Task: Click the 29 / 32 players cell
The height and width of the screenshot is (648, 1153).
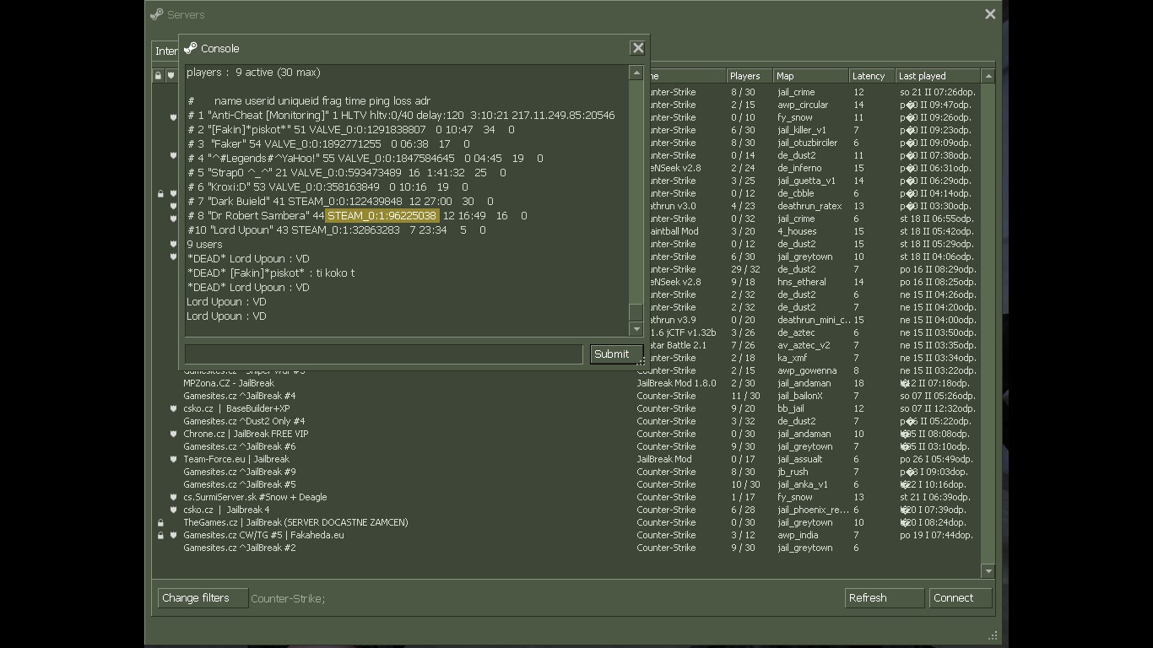Action: 744,269
